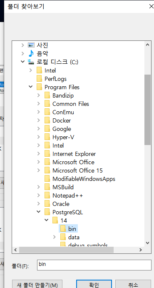Select the 'Common Files' folder name
Viewport: 154px width, 288px height.
tap(71, 104)
